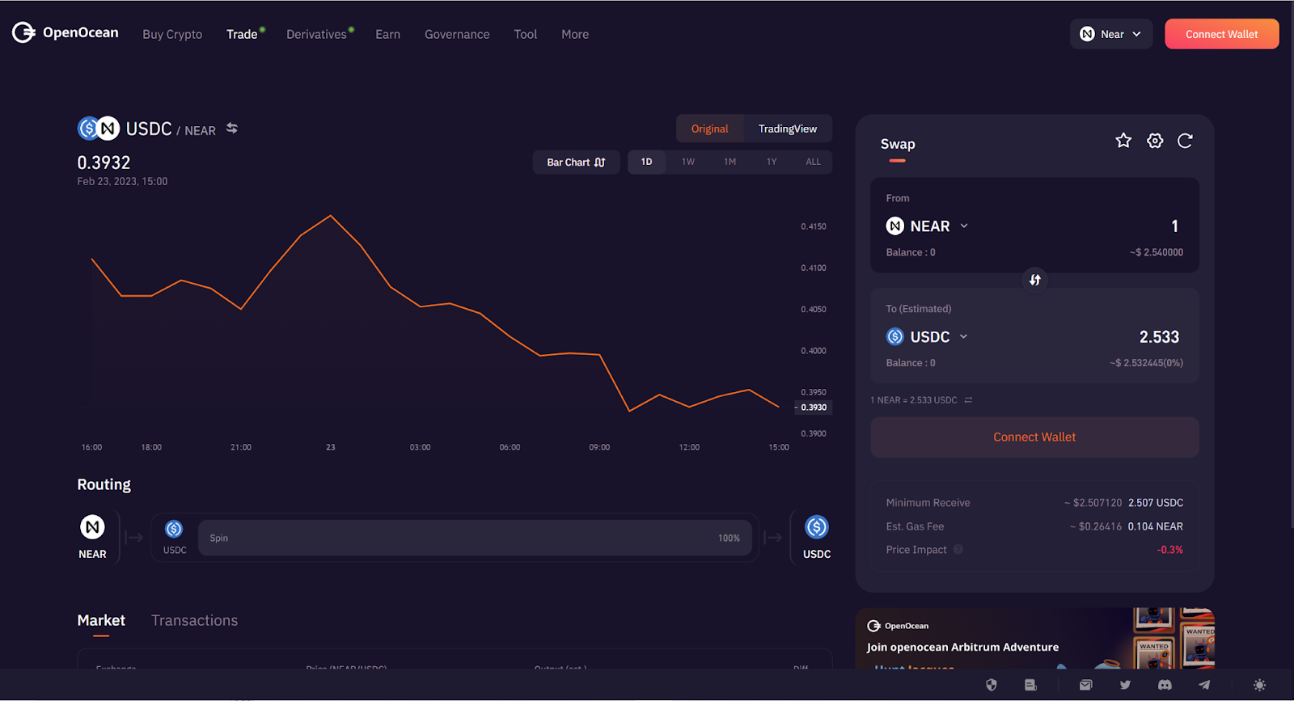Image resolution: width=1294 pixels, height=701 pixels.
Task: Open the docs icon in footer
Action: (1030, 685)
